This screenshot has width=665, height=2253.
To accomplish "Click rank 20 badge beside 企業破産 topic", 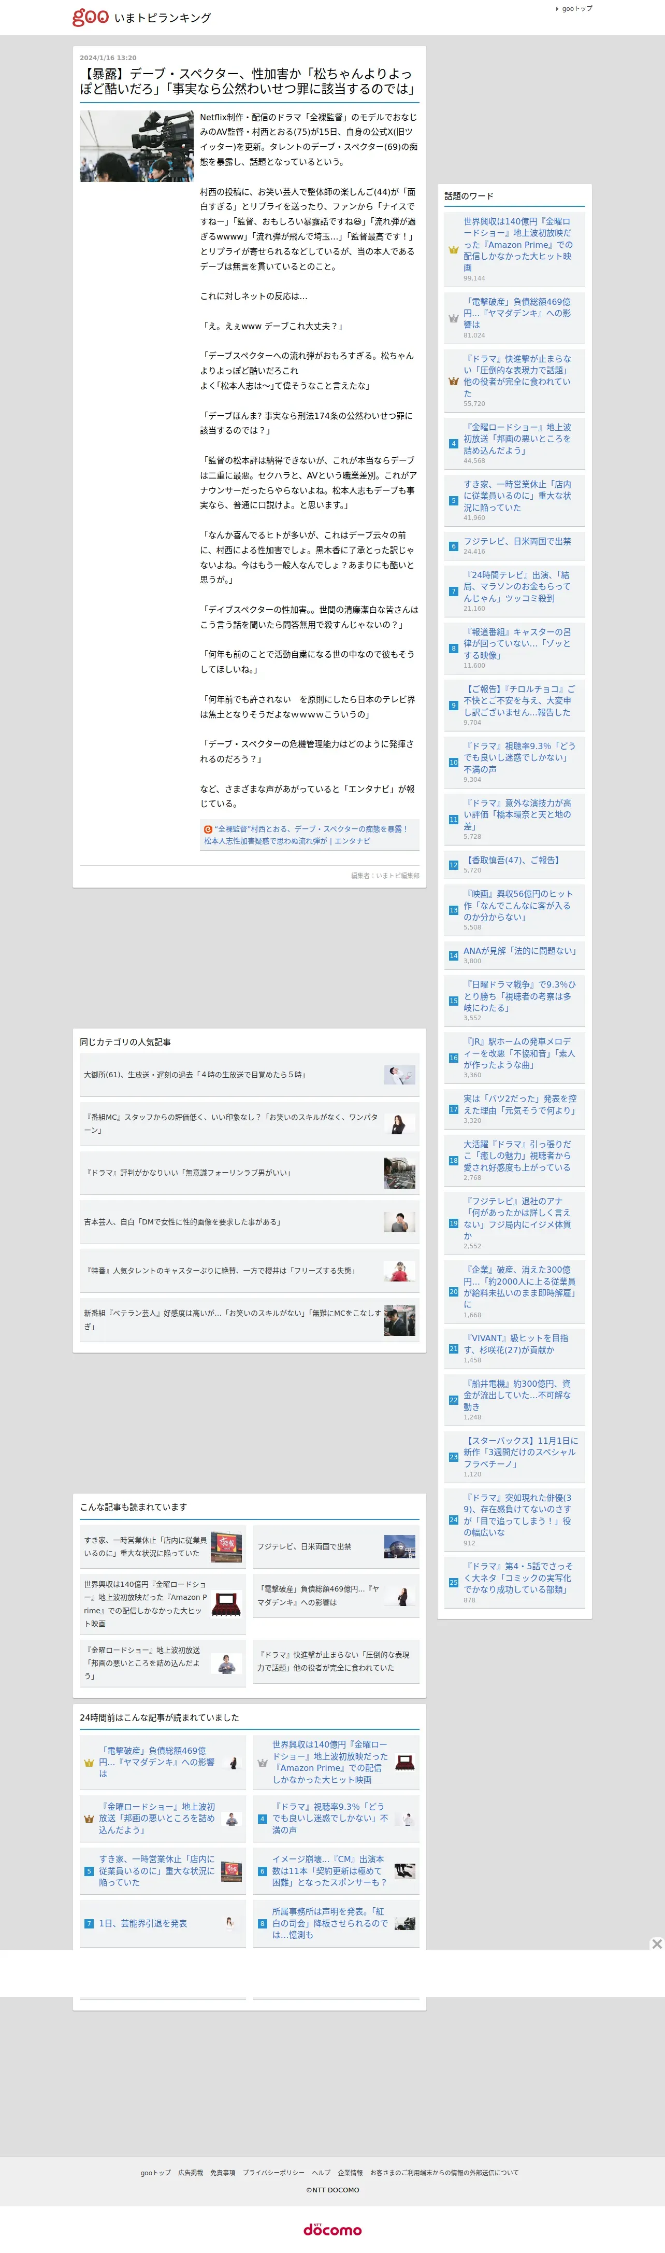I will point(454,1292).
